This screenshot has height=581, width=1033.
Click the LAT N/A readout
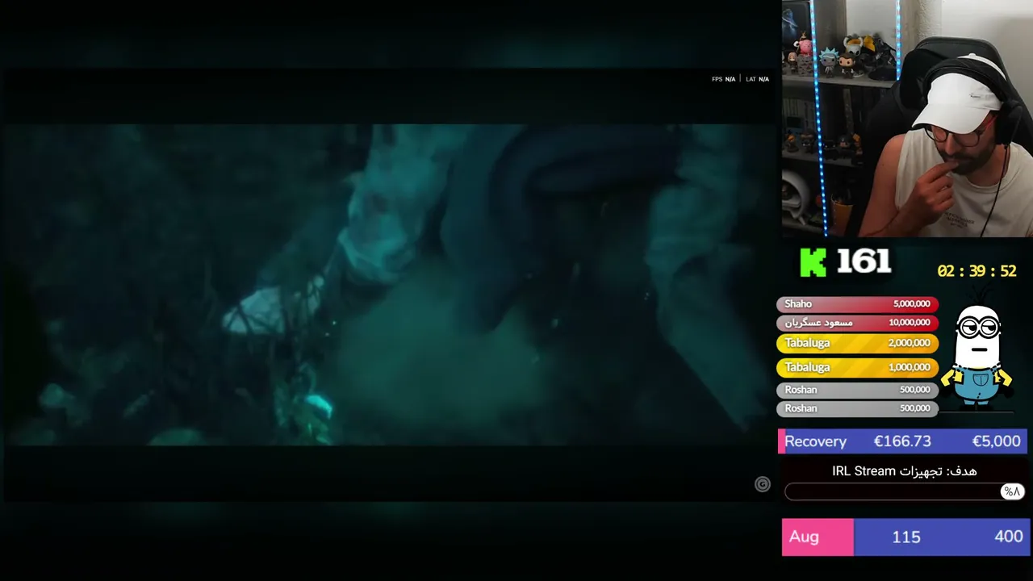pyautogui.click(x=757, y=79)
